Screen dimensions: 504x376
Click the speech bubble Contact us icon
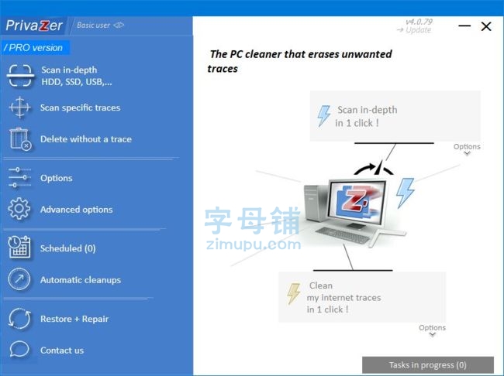(x=19, y=349)
